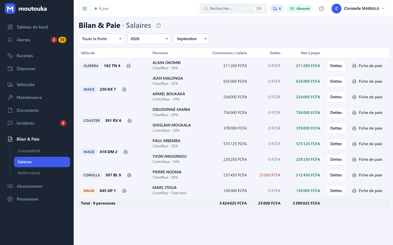Go to Tableau de bord
The image size is (393, 245).
[x=37, y=27]
